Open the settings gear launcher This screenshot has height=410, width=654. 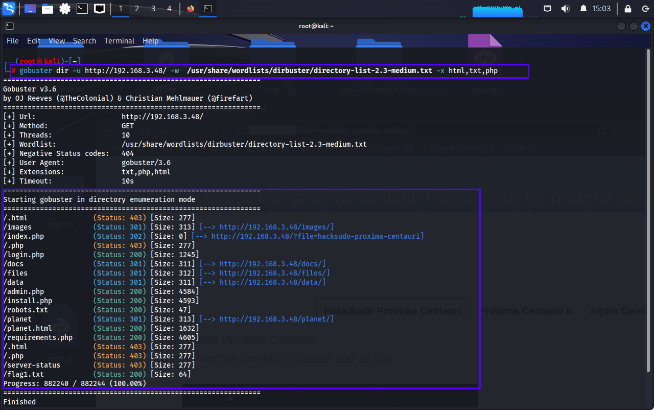(65, 9)
